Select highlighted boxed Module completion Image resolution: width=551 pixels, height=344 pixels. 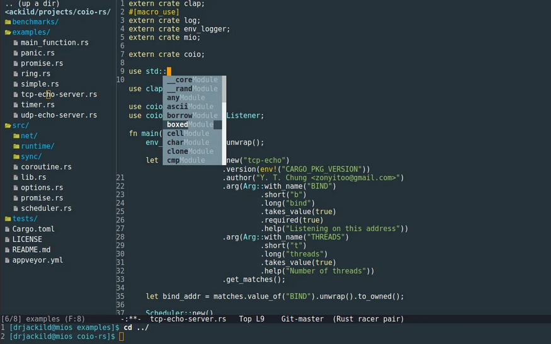click(192, 125)
